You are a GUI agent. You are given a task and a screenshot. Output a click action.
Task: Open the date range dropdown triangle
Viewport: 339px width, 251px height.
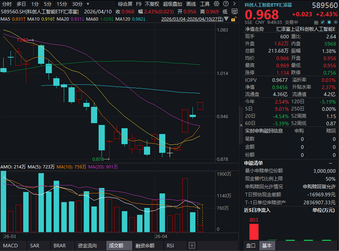pyautogui.click(x=226, y=19)
